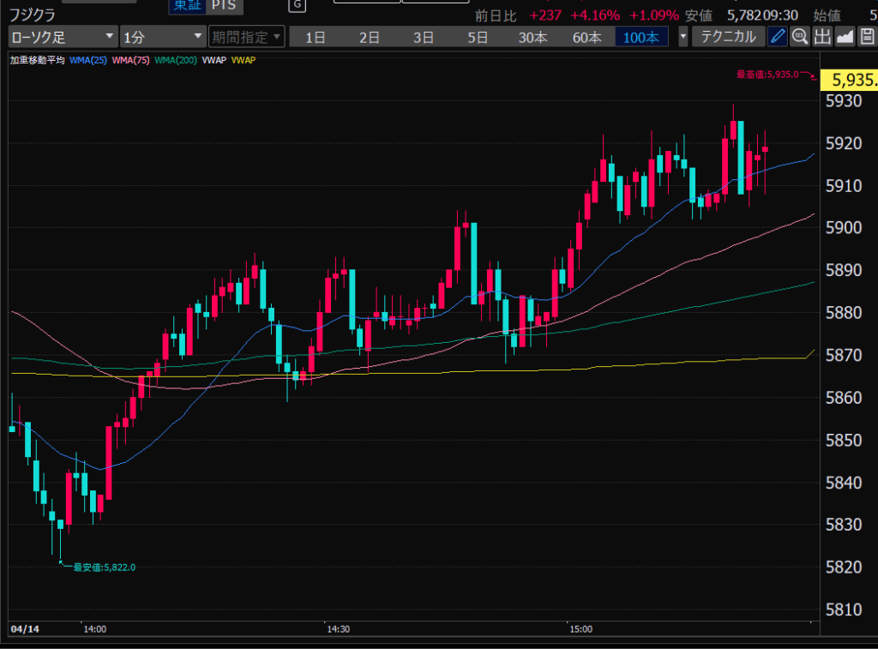Viewport: 878px width, 649px height.
Task: Choose the 60本 bar count button
Action: [587, 37]
